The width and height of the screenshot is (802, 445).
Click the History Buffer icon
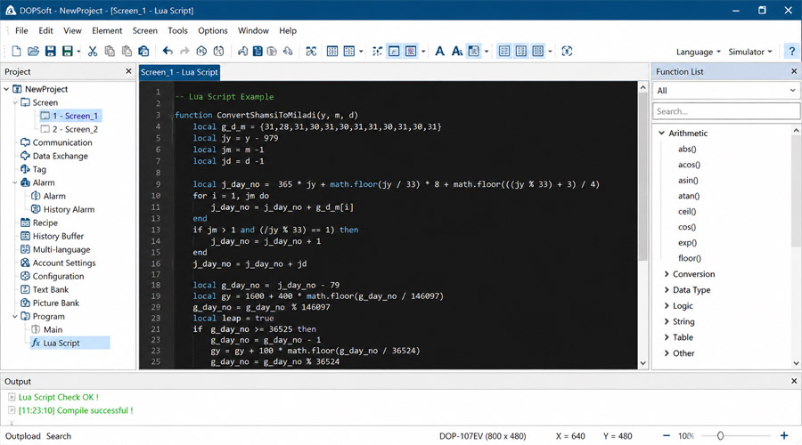pyautogui.click(x=25, y=236)
